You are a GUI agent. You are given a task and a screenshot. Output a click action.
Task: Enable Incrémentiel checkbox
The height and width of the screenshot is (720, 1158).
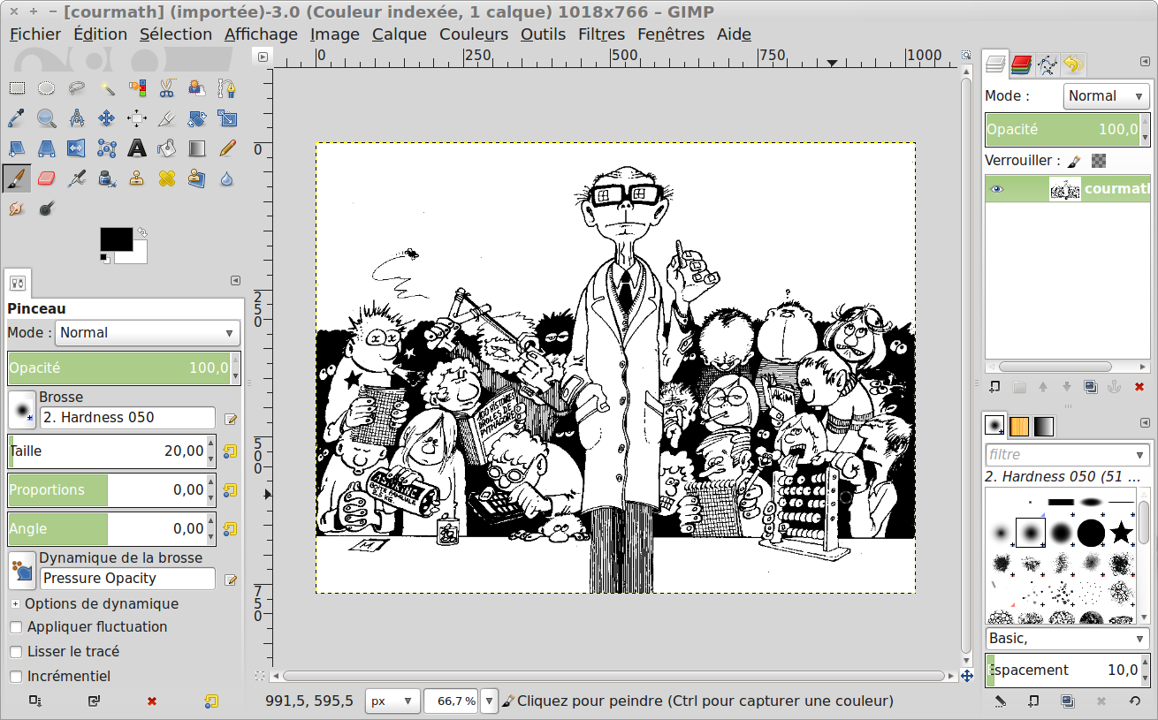point(16,677)
